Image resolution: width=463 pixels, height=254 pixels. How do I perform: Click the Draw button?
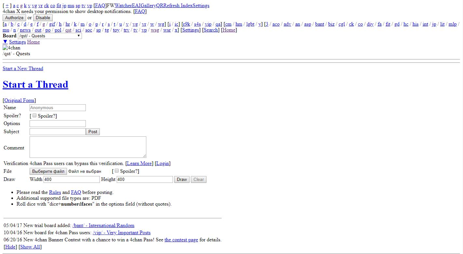pyautogui.click(x=182, y=179)
